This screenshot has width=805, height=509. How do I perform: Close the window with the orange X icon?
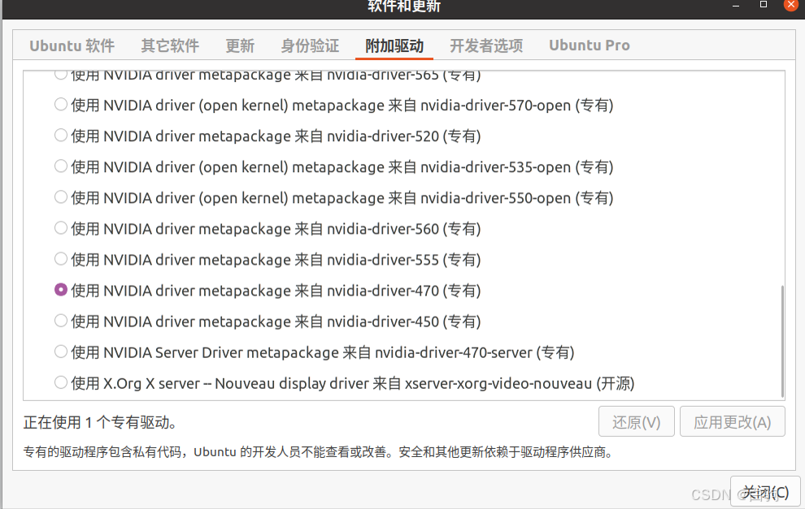click(x=791, y=4)
